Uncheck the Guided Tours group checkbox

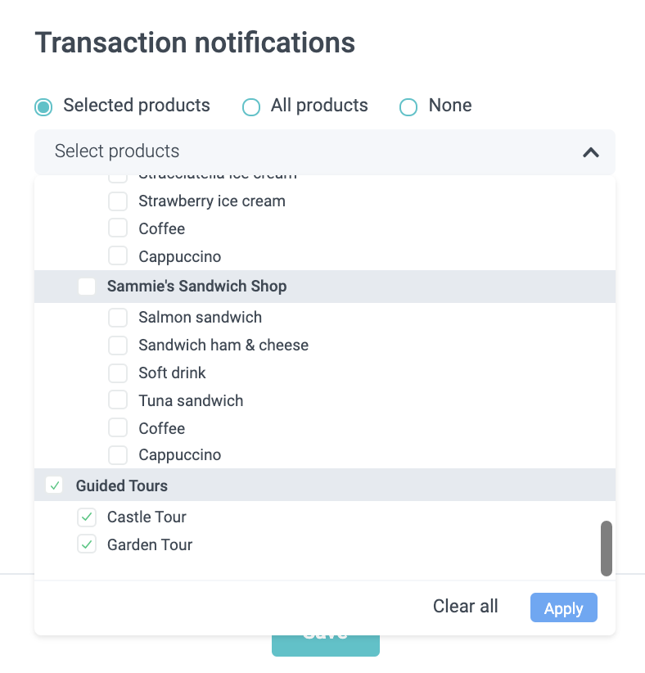[55, 486]
